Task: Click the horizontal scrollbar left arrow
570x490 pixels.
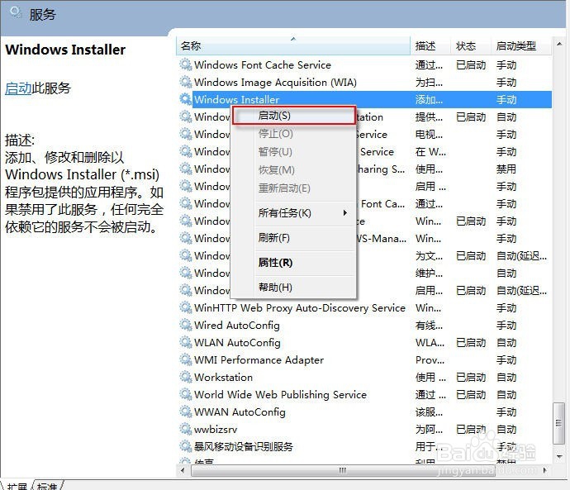Action: (x=183, y=470)
